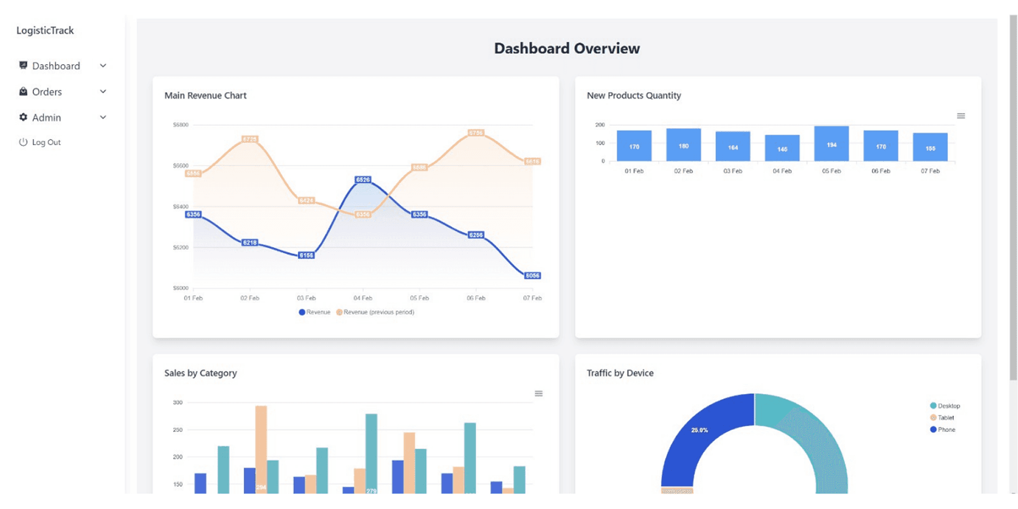Click the 6526 revenue data point
This screenshot has width=1018, height=509.
coord(363,180)
